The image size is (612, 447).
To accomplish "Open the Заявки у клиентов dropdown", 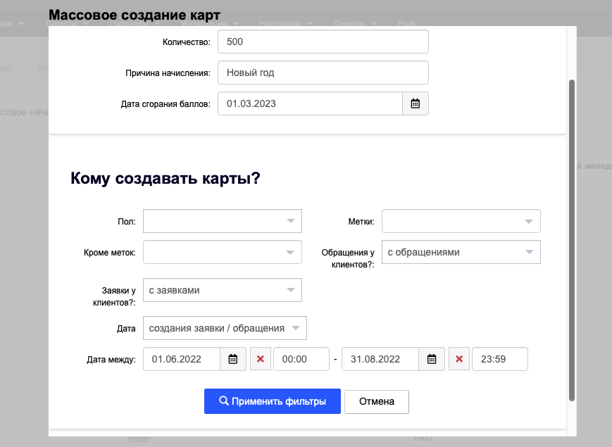I will coord(223,290).
